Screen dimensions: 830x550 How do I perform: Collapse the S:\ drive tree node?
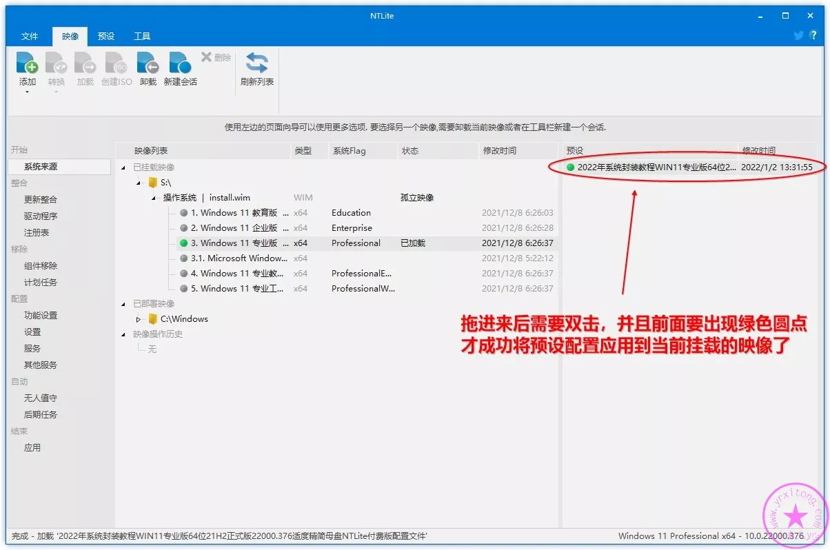coord(139,183)
